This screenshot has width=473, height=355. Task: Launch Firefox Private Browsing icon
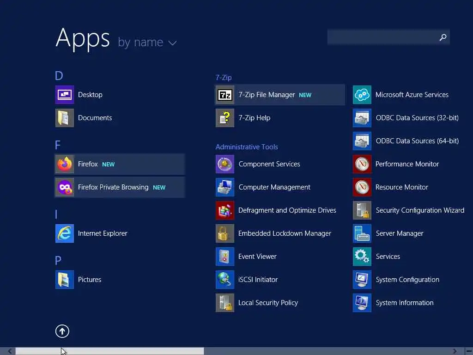65,187
